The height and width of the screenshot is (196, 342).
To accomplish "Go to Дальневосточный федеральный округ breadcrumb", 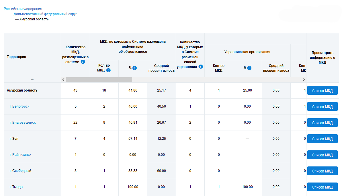I will pos(45,14).
